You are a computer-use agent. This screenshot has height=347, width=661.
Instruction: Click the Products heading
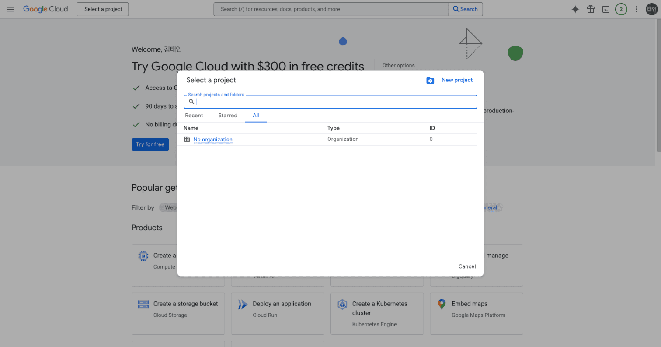pyautogui.click(x=147, y=228)
